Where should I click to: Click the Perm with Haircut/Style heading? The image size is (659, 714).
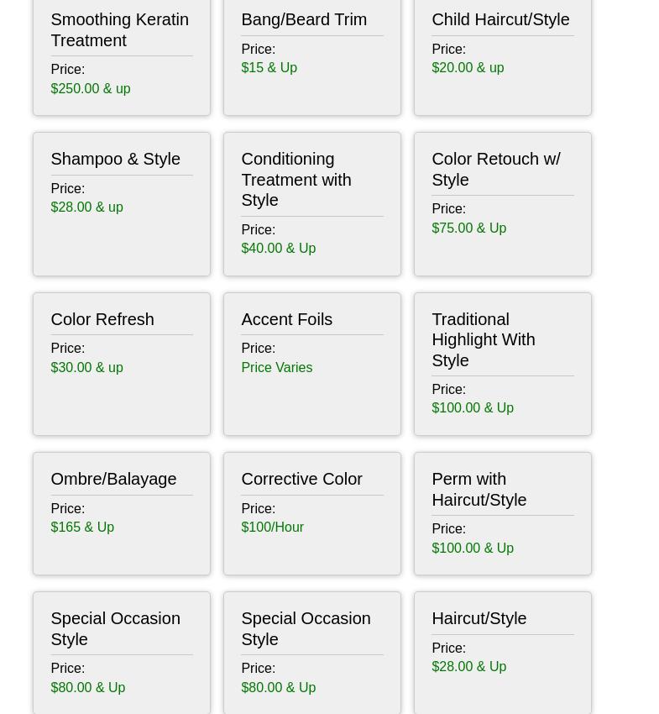479,489
